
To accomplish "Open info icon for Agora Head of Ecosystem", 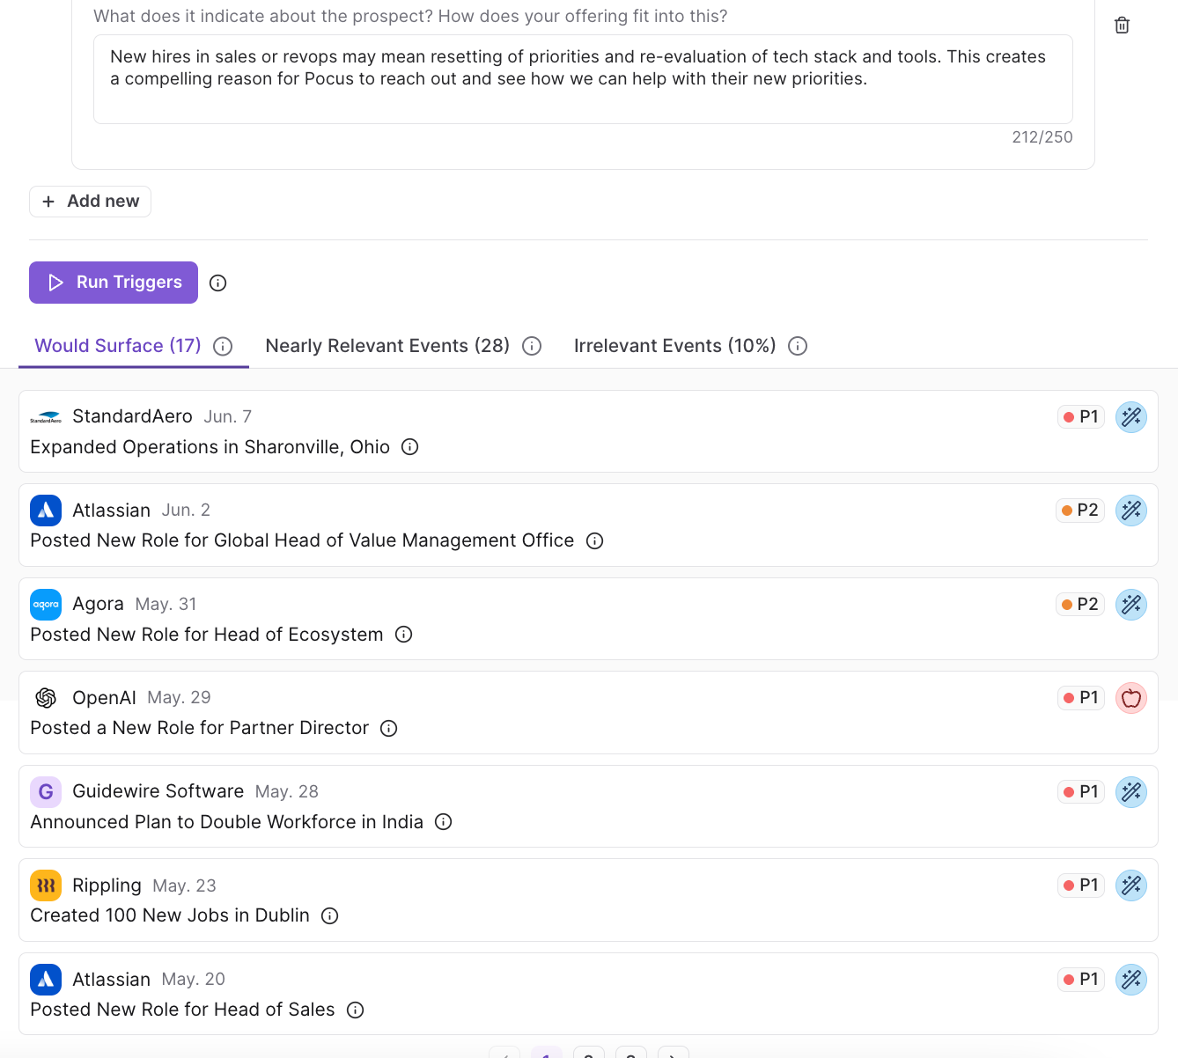I will [x=404, y=634].
